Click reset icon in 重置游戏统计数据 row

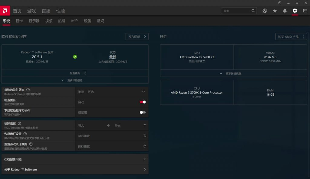pos(145,146)
